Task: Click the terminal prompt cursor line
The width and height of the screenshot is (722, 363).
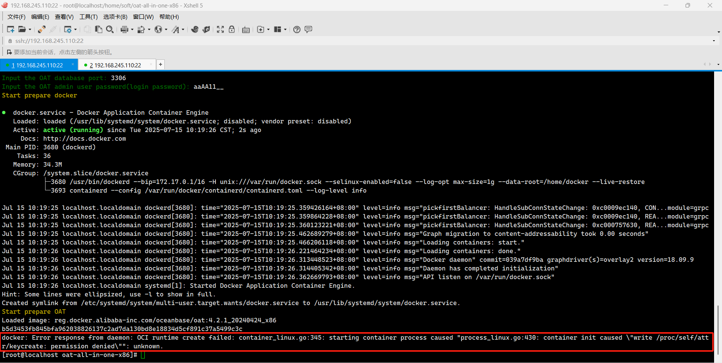Action: tap(73, 355)
